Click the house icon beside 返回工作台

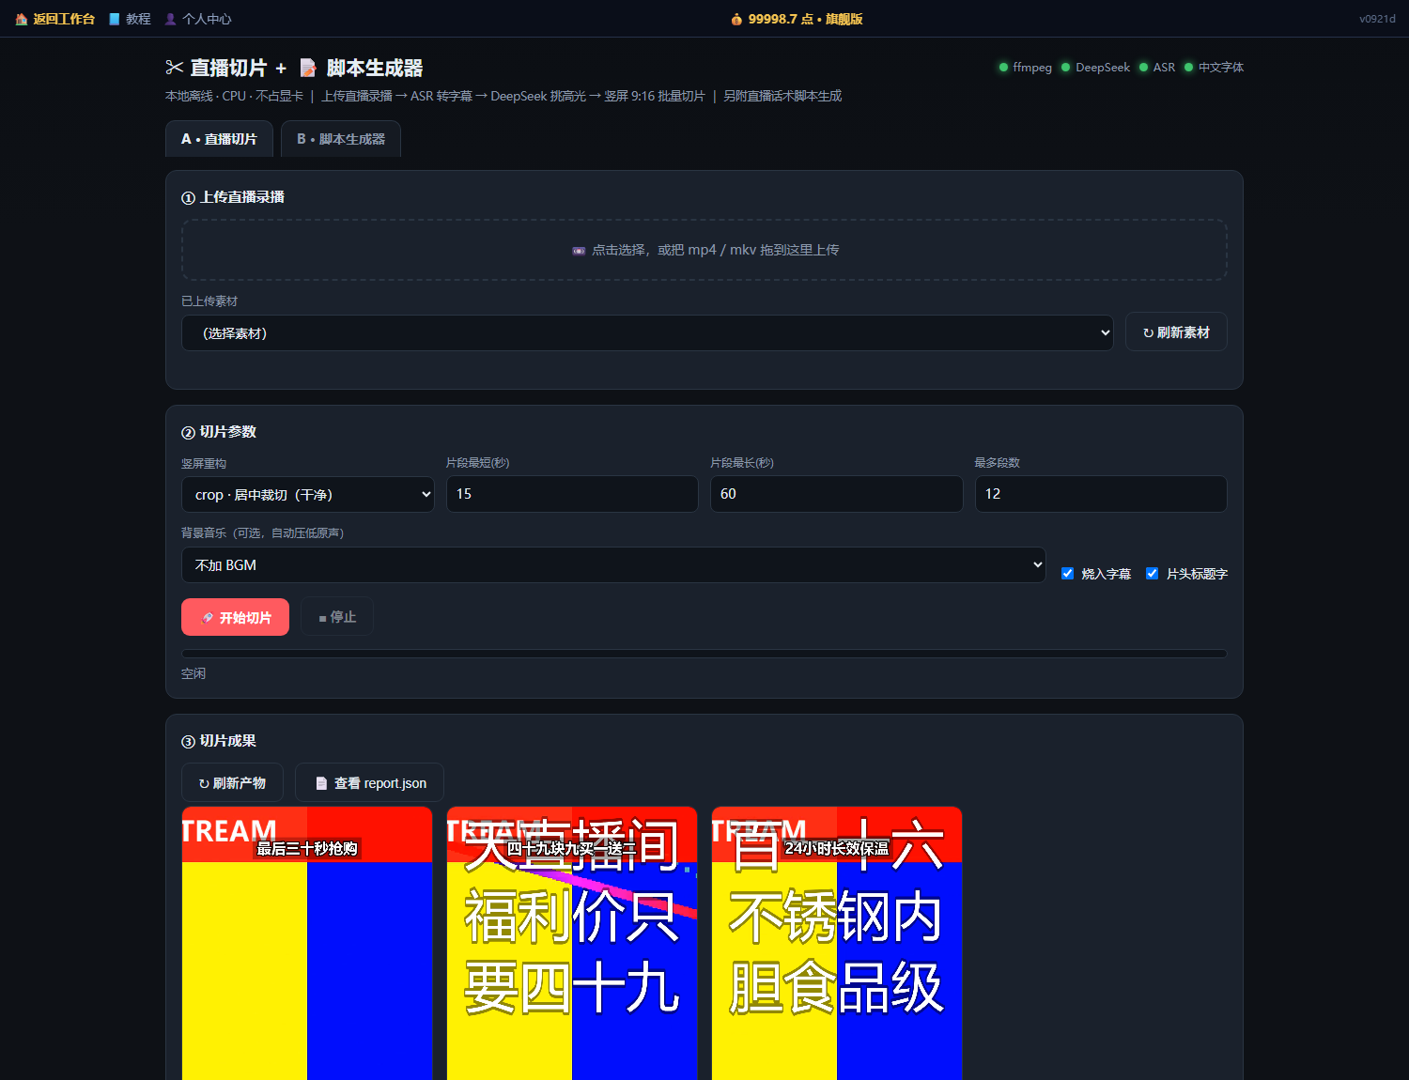(x=22, y=19)
